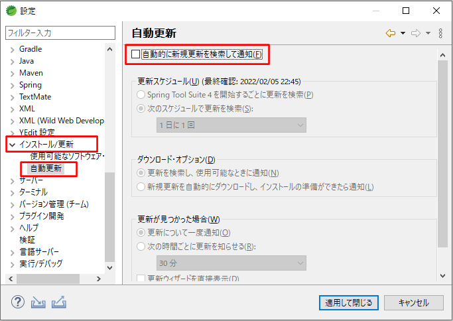Expand the TextMate tree node

pyautogui.click(x=12, y=97)
